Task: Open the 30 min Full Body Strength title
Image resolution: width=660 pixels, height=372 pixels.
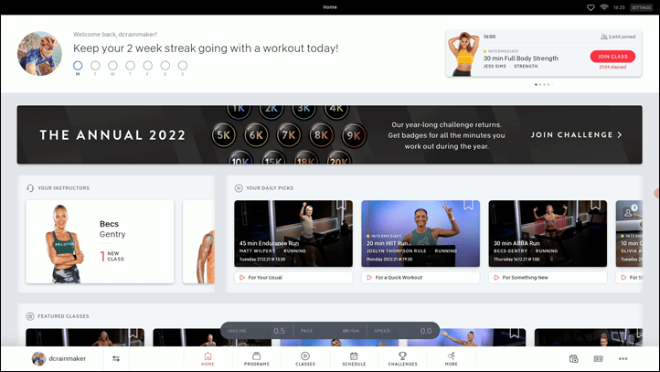Action: 521,58
